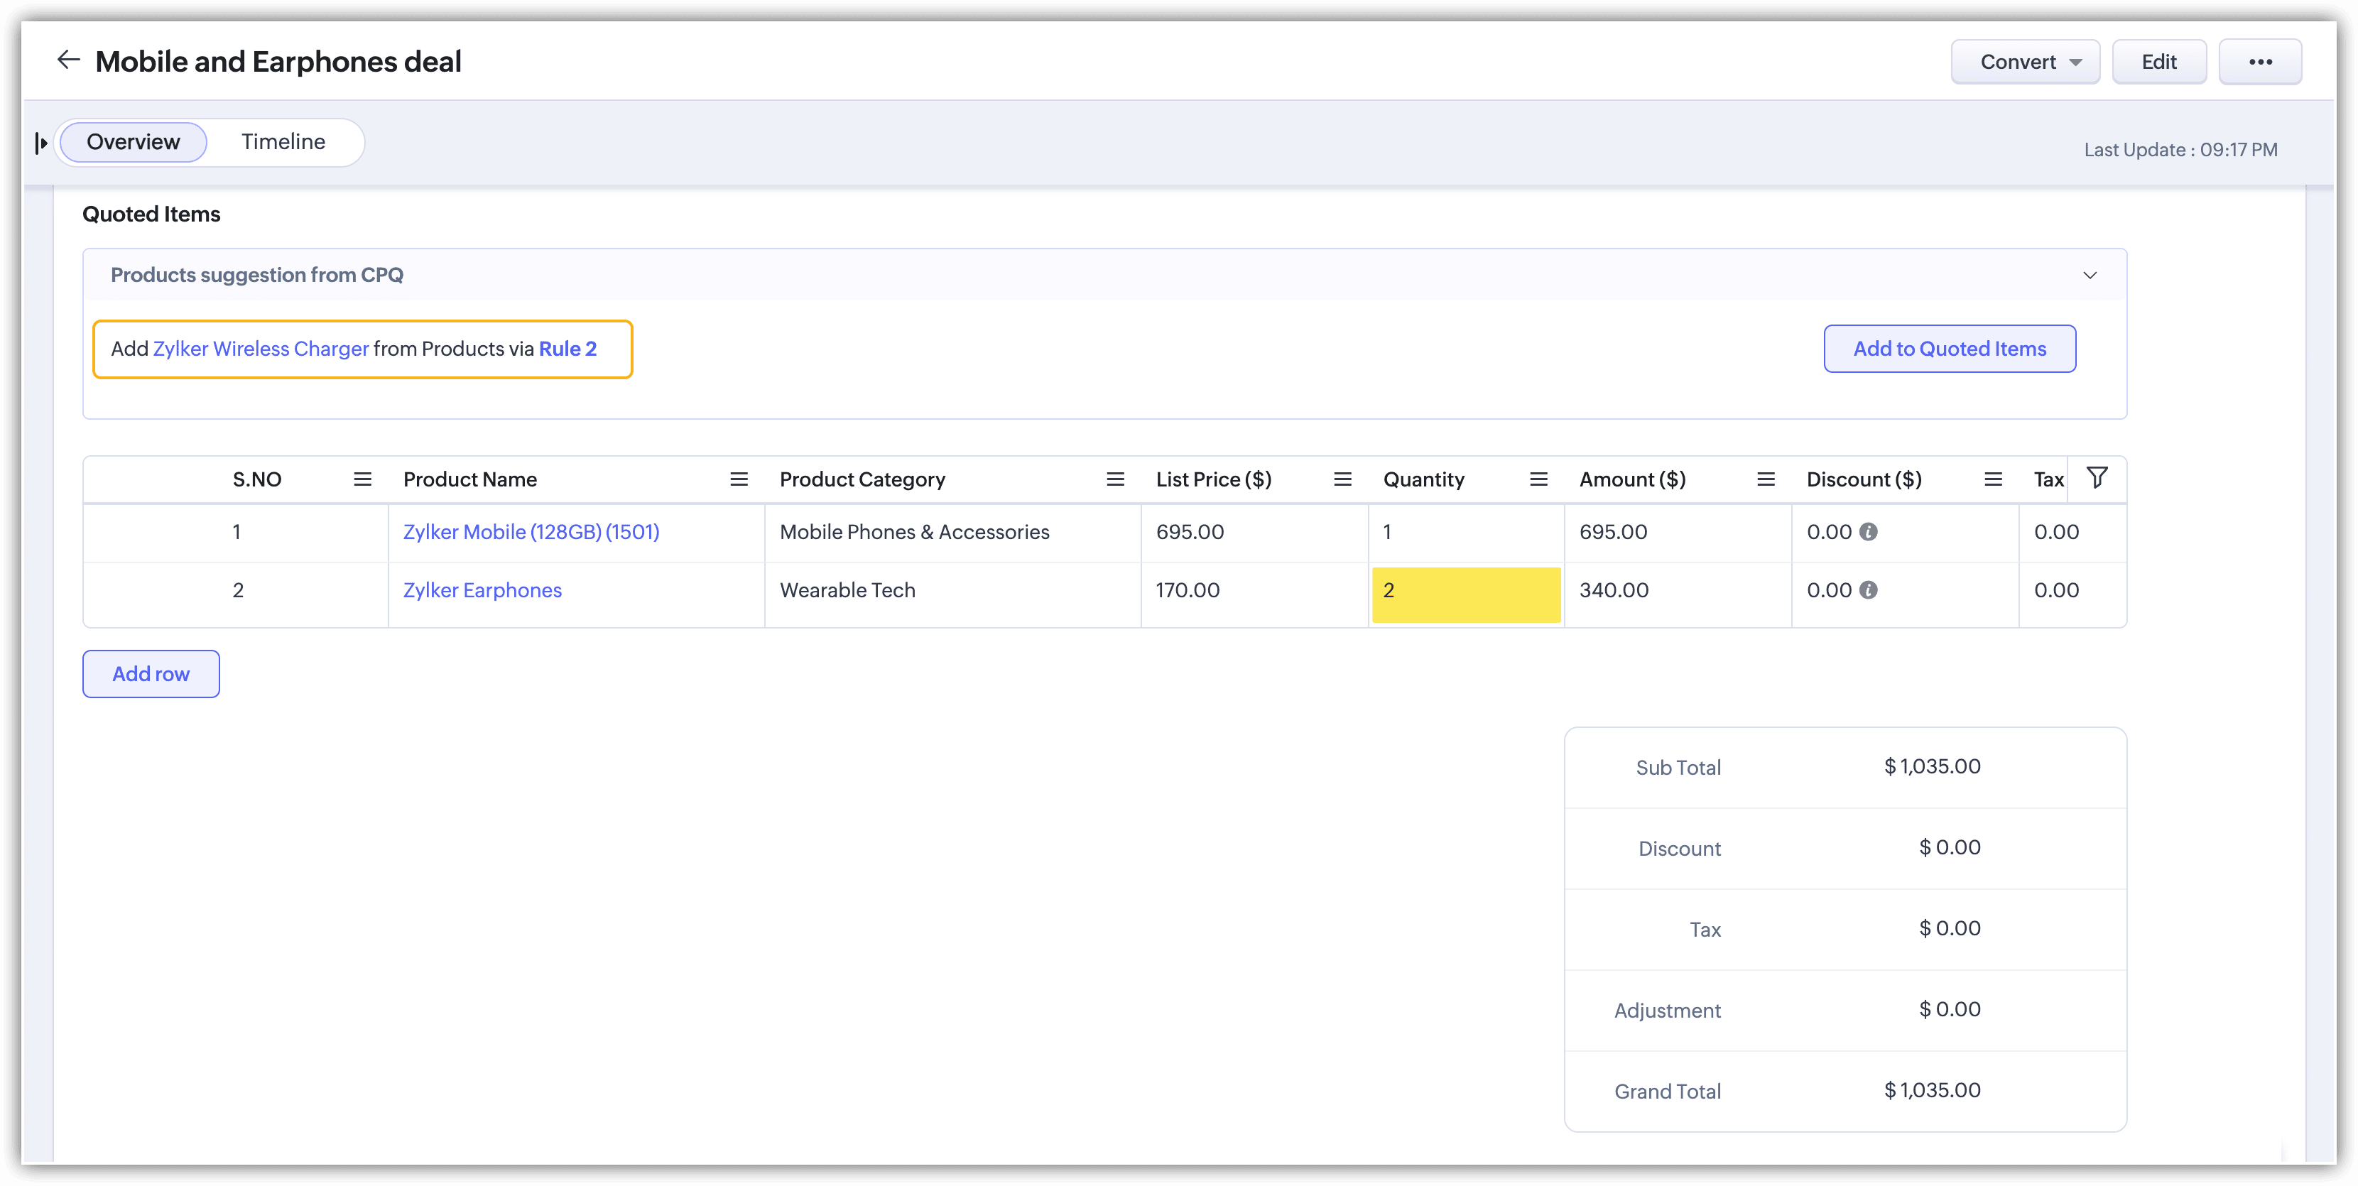Click the info icon beside Zylker Earphones discount
The height and width of the screenshot is (1186, 2358).
(1869, 590)
